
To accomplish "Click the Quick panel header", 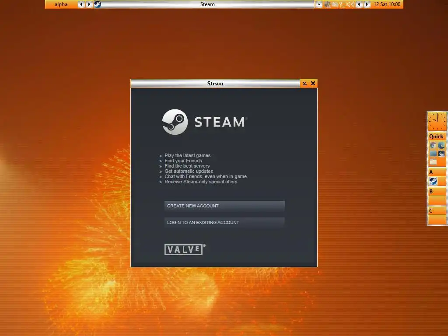I will [437, 136].
